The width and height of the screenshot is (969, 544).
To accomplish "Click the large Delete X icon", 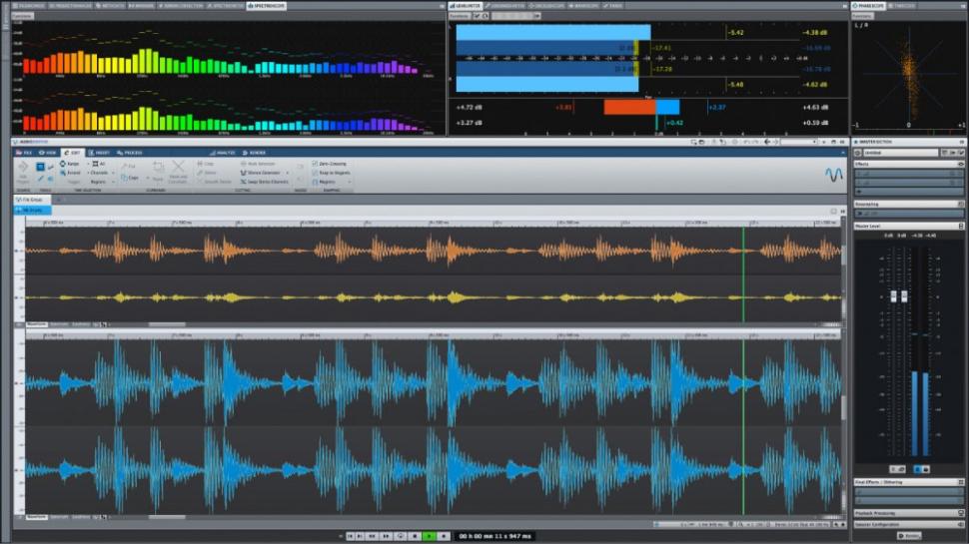I will 178,167.
